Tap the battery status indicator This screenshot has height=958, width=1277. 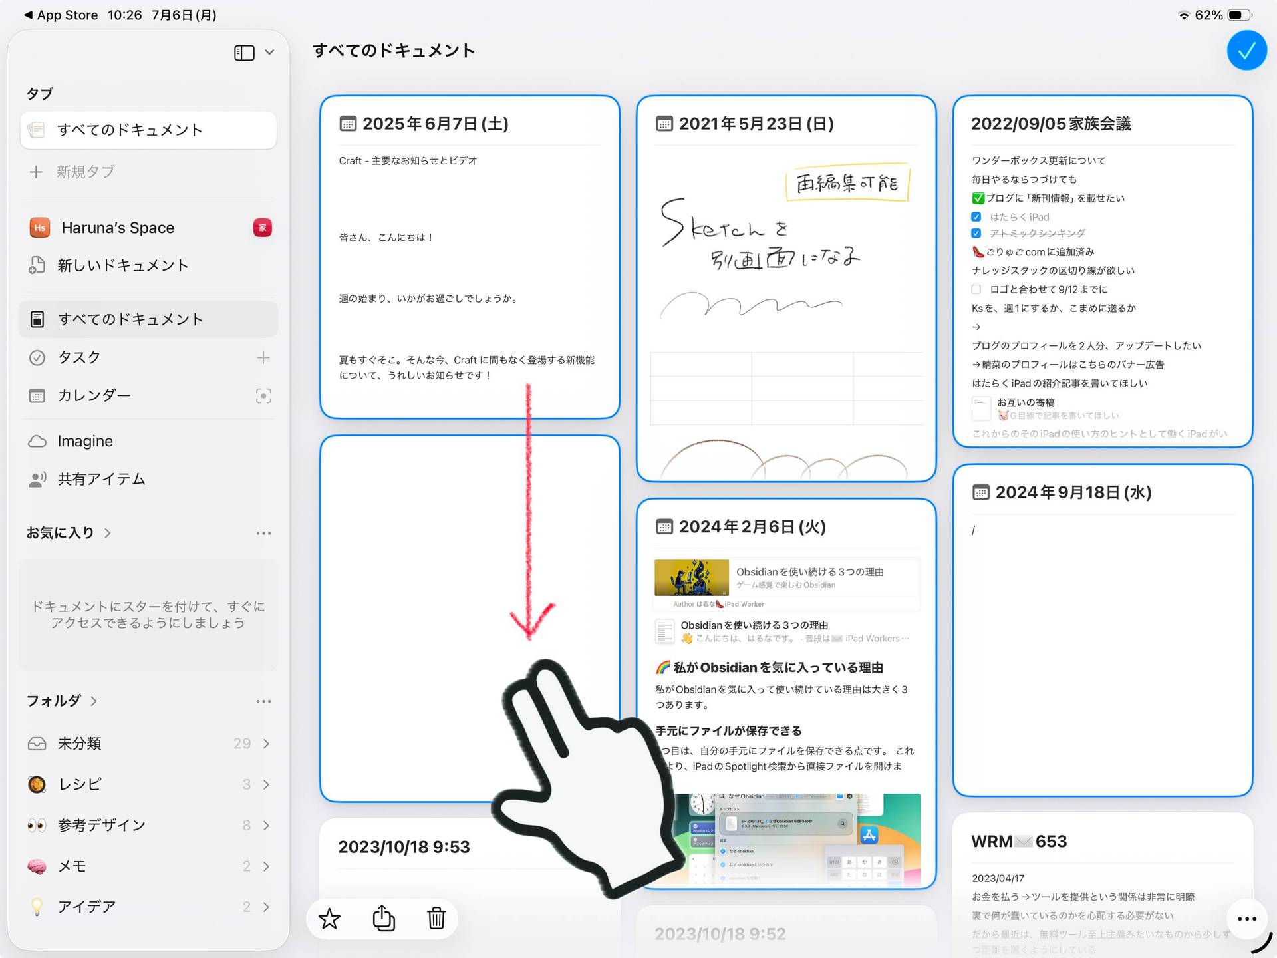[1240, 15]
